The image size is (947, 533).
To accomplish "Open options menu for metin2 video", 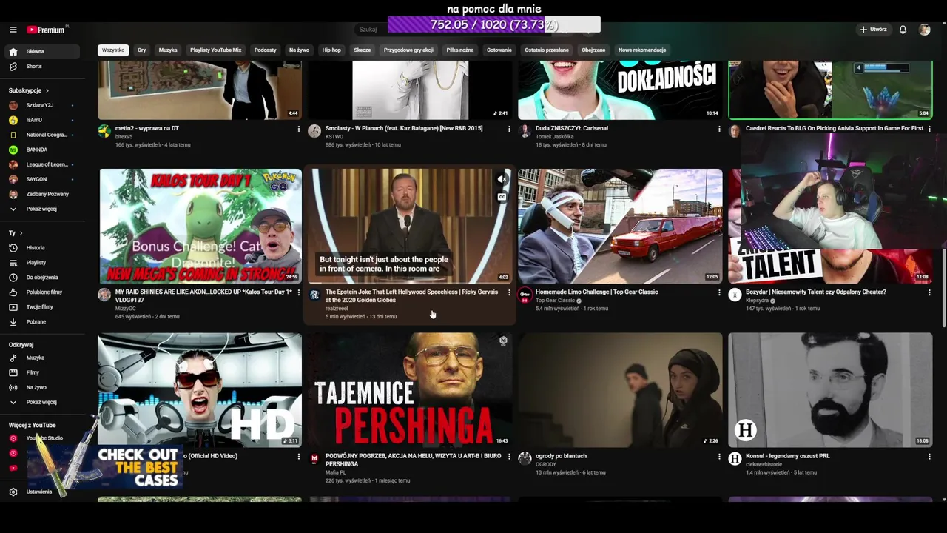I will tap(299, 129).
